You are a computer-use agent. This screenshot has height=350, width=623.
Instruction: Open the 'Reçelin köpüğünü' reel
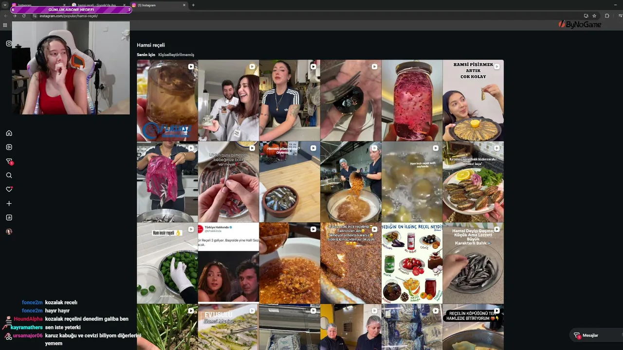473,327
